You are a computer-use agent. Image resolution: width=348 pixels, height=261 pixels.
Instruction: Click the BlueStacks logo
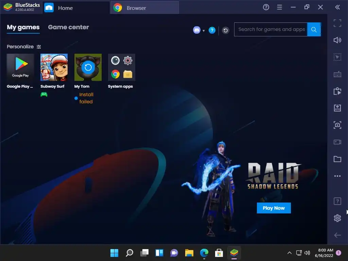coord(8,7)
